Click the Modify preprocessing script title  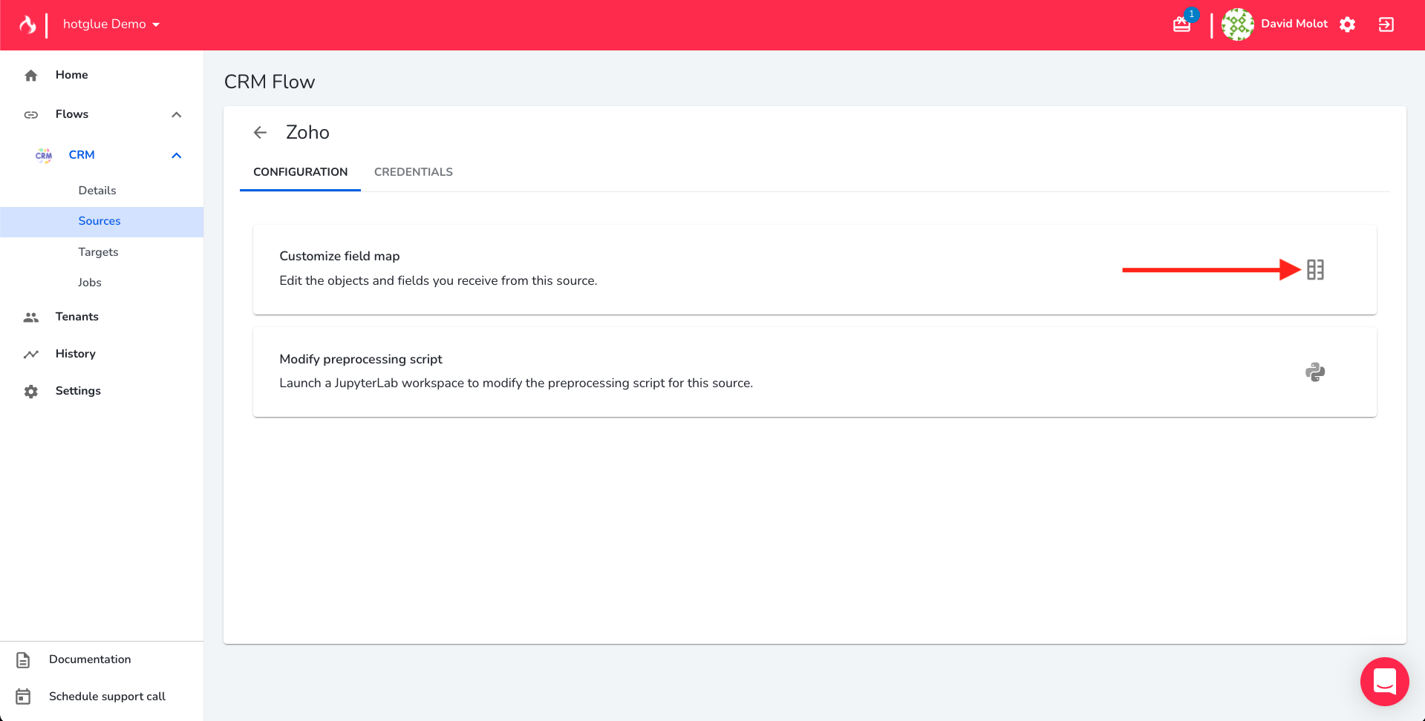click(360, 359)
